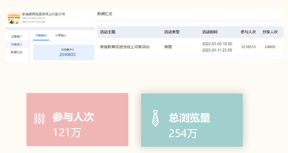The height and width of the screenshot is (153, 288).
Task: Select 访客统计 in the left sidebar
Action: pos(17,44)
